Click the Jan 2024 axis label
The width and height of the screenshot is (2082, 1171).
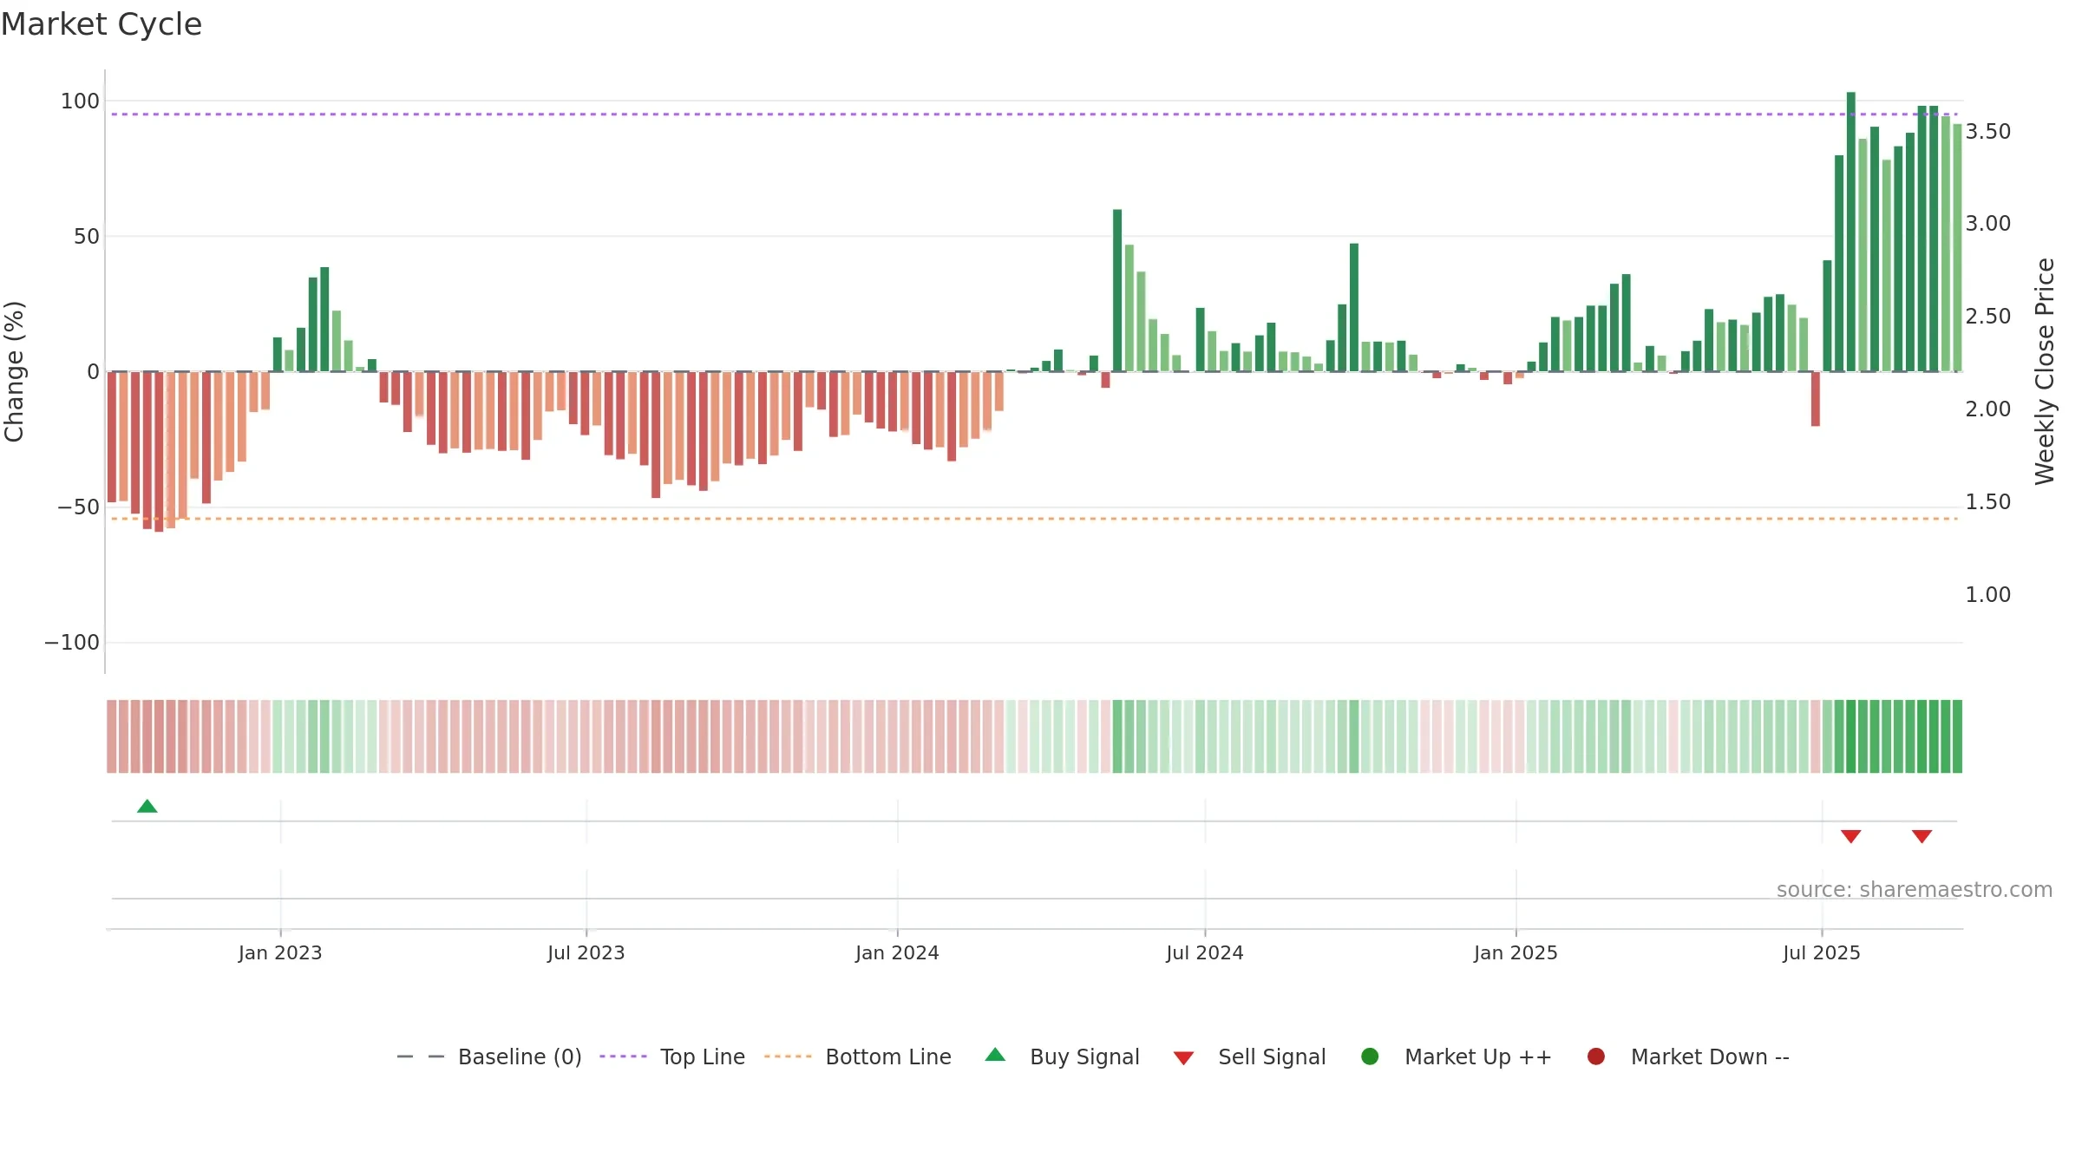(x=897, y=952)
